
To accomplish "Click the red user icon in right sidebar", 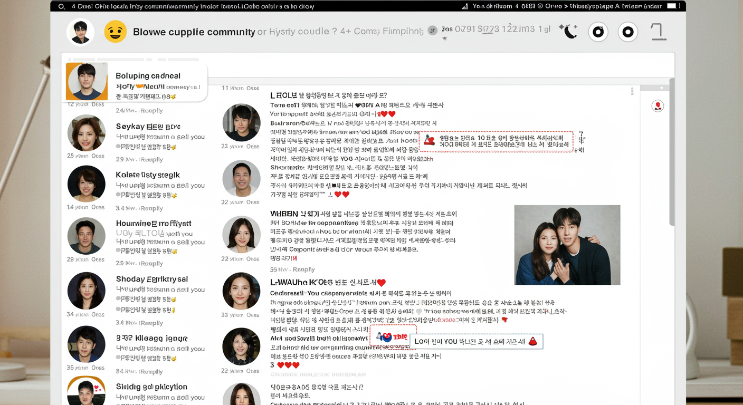I will click(x=658, y=106).
